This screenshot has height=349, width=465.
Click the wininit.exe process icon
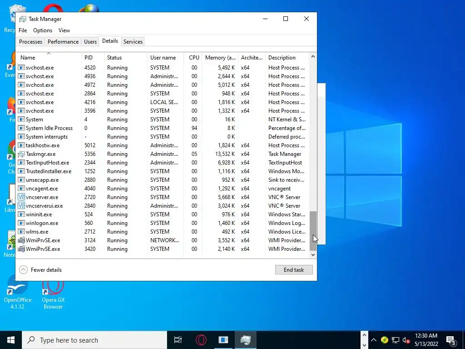pyautogui.click(x=21, y=214)
